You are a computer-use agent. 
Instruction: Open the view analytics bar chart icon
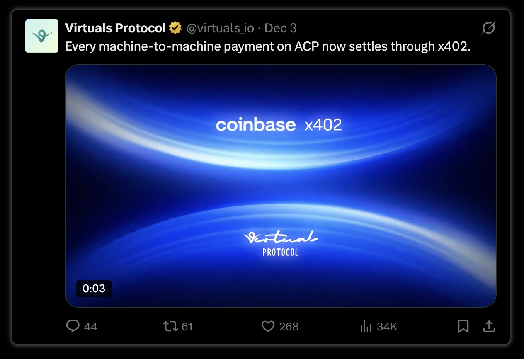point(366,327)
